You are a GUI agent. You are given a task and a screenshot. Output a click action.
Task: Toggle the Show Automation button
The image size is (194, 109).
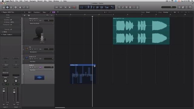tap(50, 12)
